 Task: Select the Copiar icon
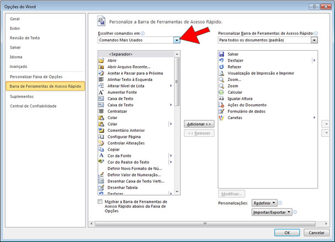[101, 149]
